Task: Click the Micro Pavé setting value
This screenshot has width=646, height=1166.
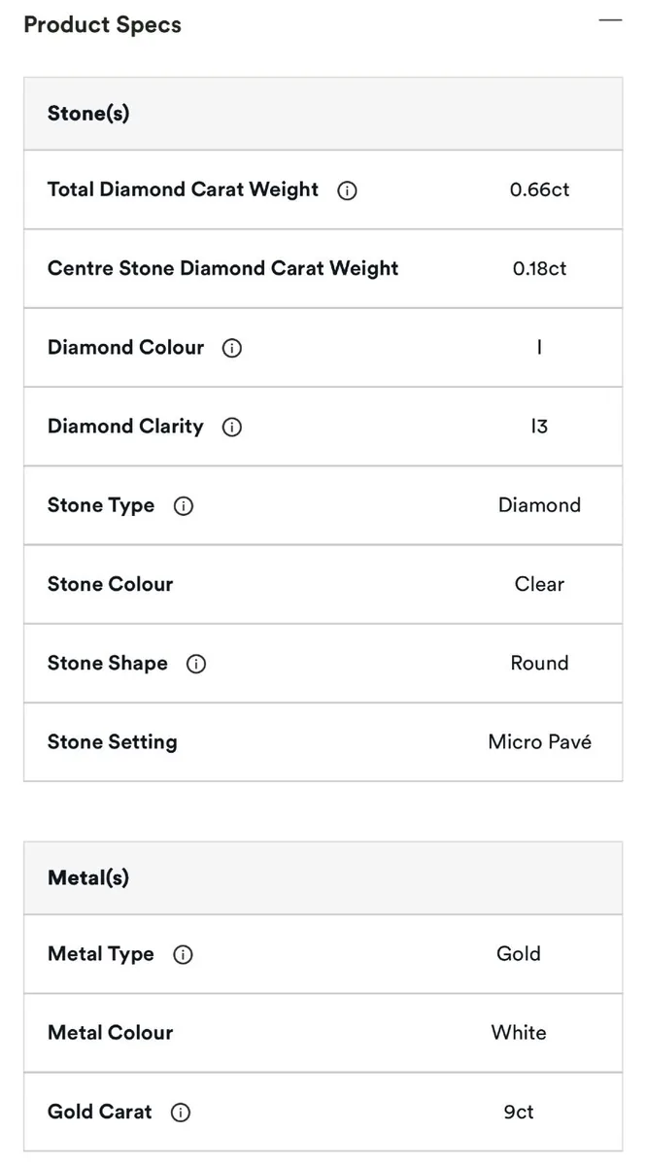Action: point(539,741)
